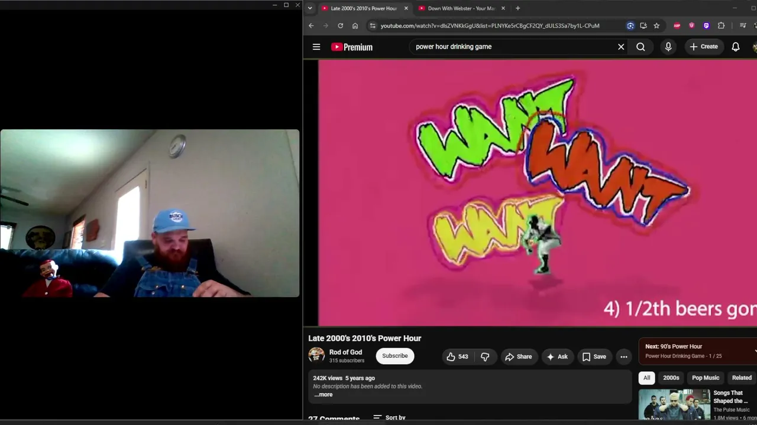Viewport: 757px width, 425px height.
Task: Go back in the browser
Action: (x=311, y=25)
